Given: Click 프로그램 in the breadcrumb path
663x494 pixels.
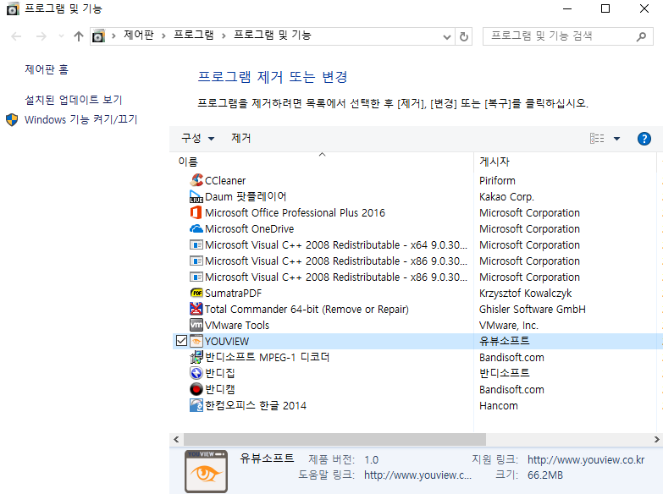Looking at the screenshot, I should 194,35.
